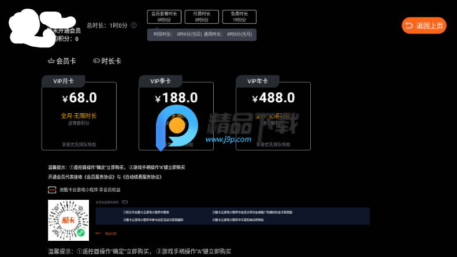Click the VIP季卡 tab label

[160, 81]
